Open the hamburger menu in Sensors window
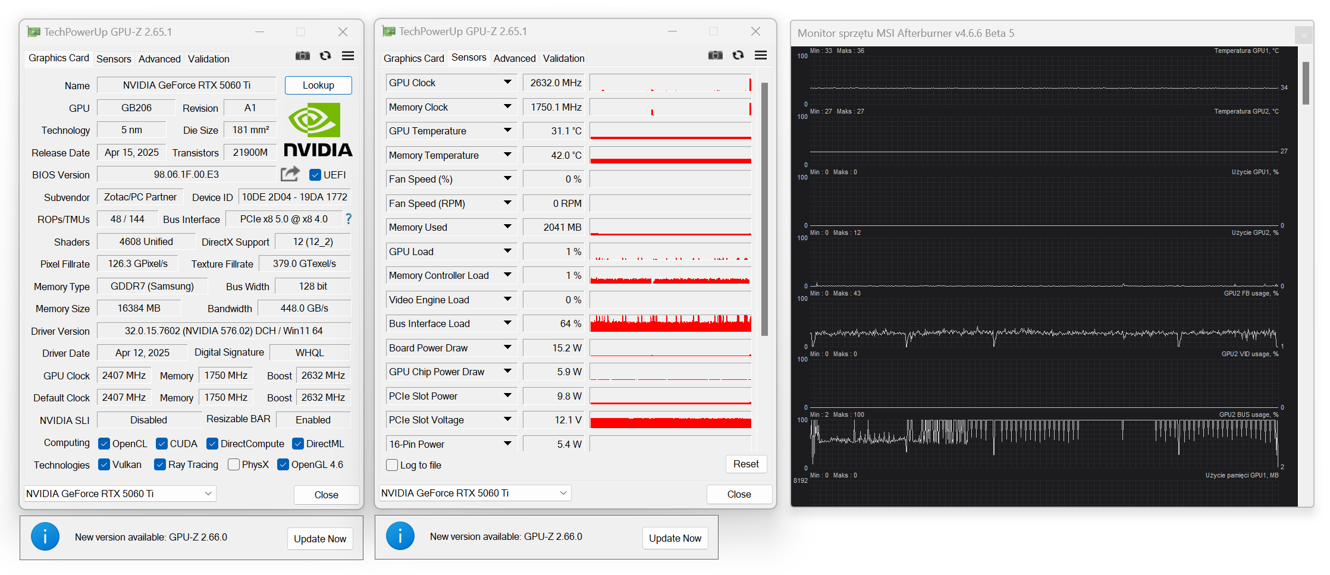The height and width of the screenshot is (575, 1330). [x=761, y=55]
